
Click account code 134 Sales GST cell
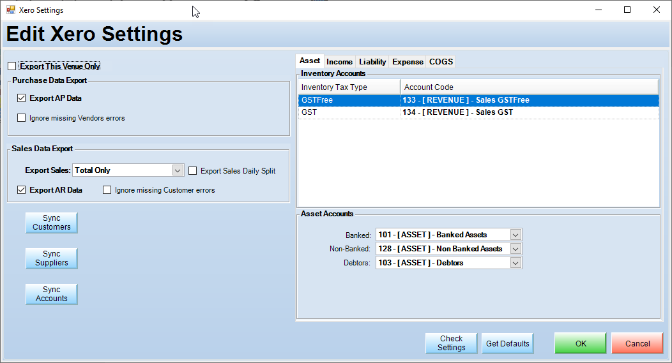coord(530,112)
